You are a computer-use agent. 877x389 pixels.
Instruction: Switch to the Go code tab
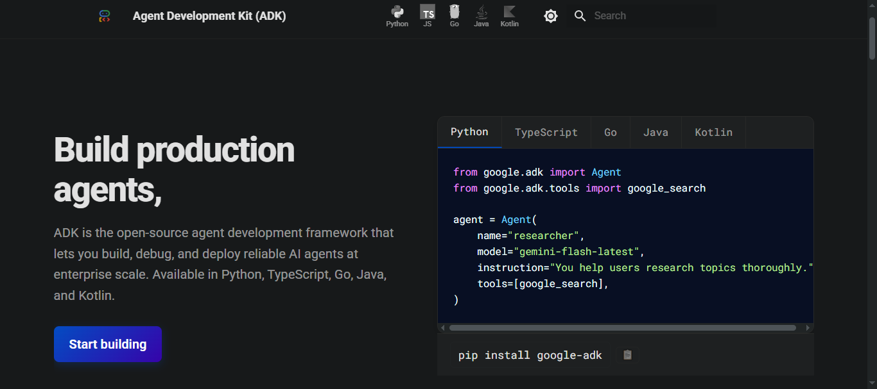tap(611, 133)
